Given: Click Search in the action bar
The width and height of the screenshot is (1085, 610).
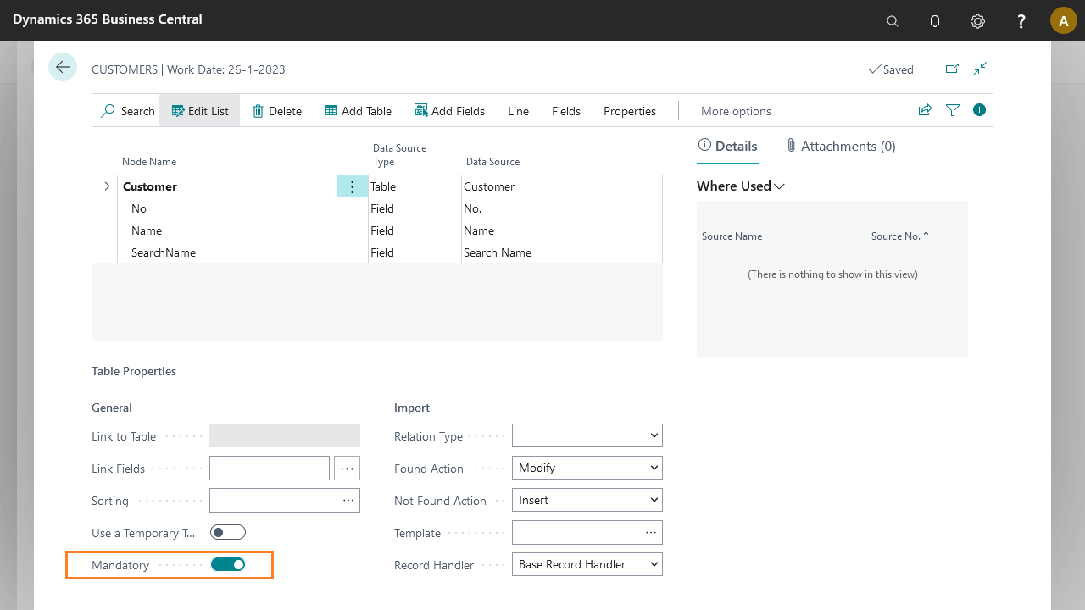Looking at the screenshot, I should click(x=128, y=111).
